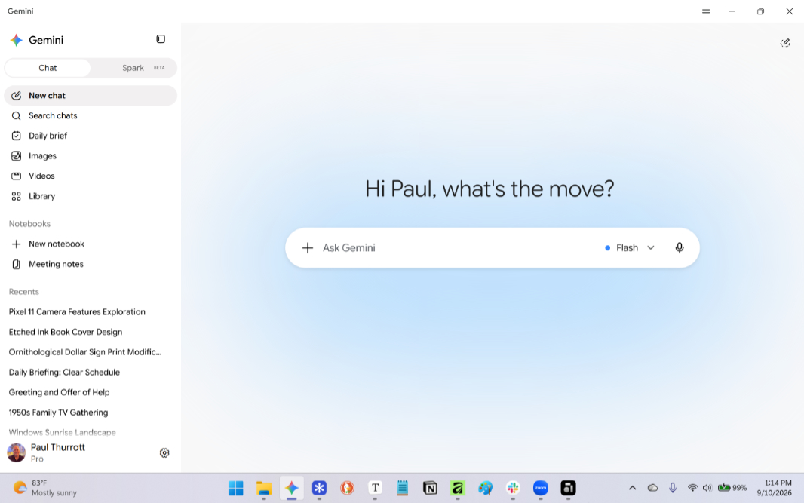Screen dimensions: 804x503
Task: Open Slack from the taskbar
Action: [513, 488]
